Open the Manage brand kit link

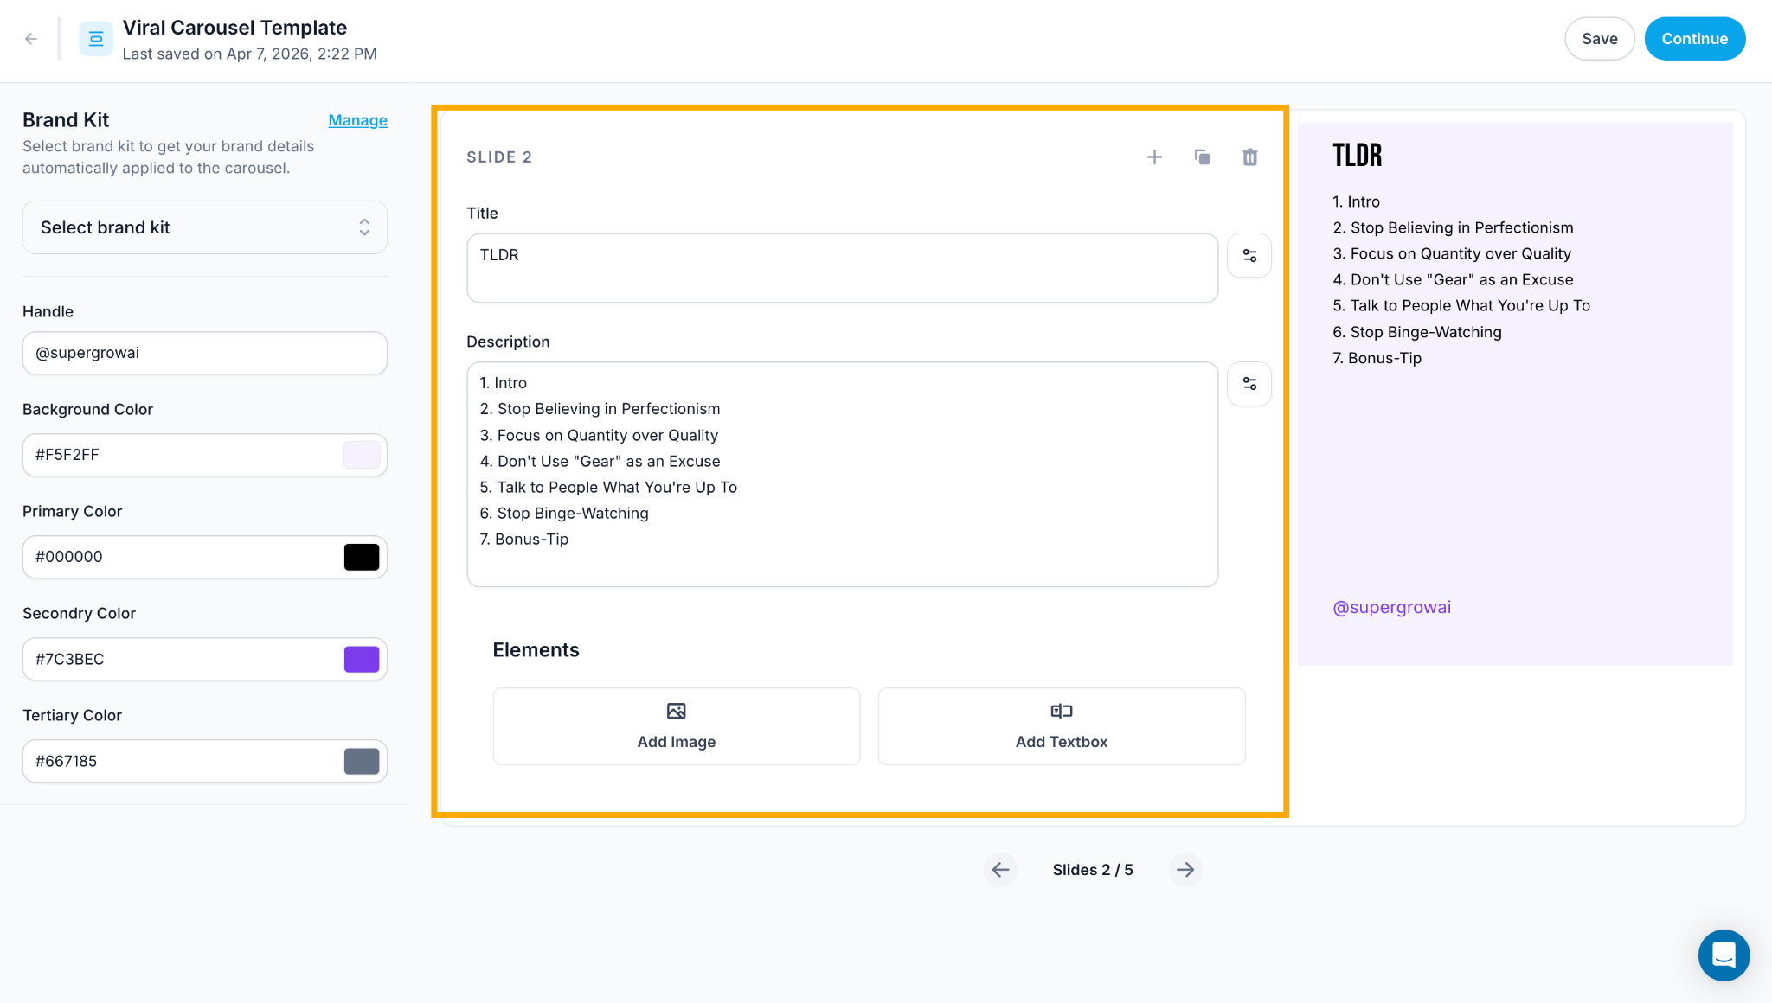click(357, 120)
